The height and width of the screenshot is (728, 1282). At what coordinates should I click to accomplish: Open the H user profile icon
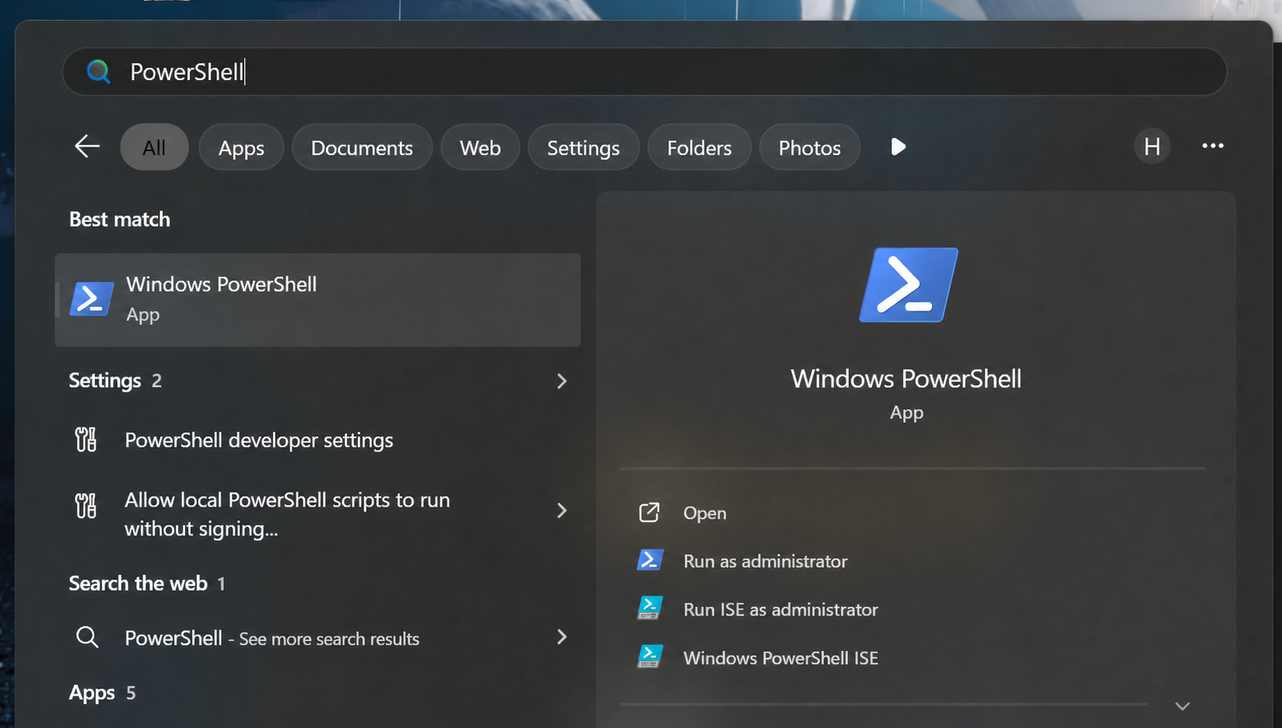click(x=1152, y=146)
